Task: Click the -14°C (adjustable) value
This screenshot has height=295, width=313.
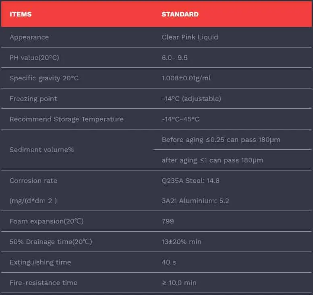Action: (191, 98)
